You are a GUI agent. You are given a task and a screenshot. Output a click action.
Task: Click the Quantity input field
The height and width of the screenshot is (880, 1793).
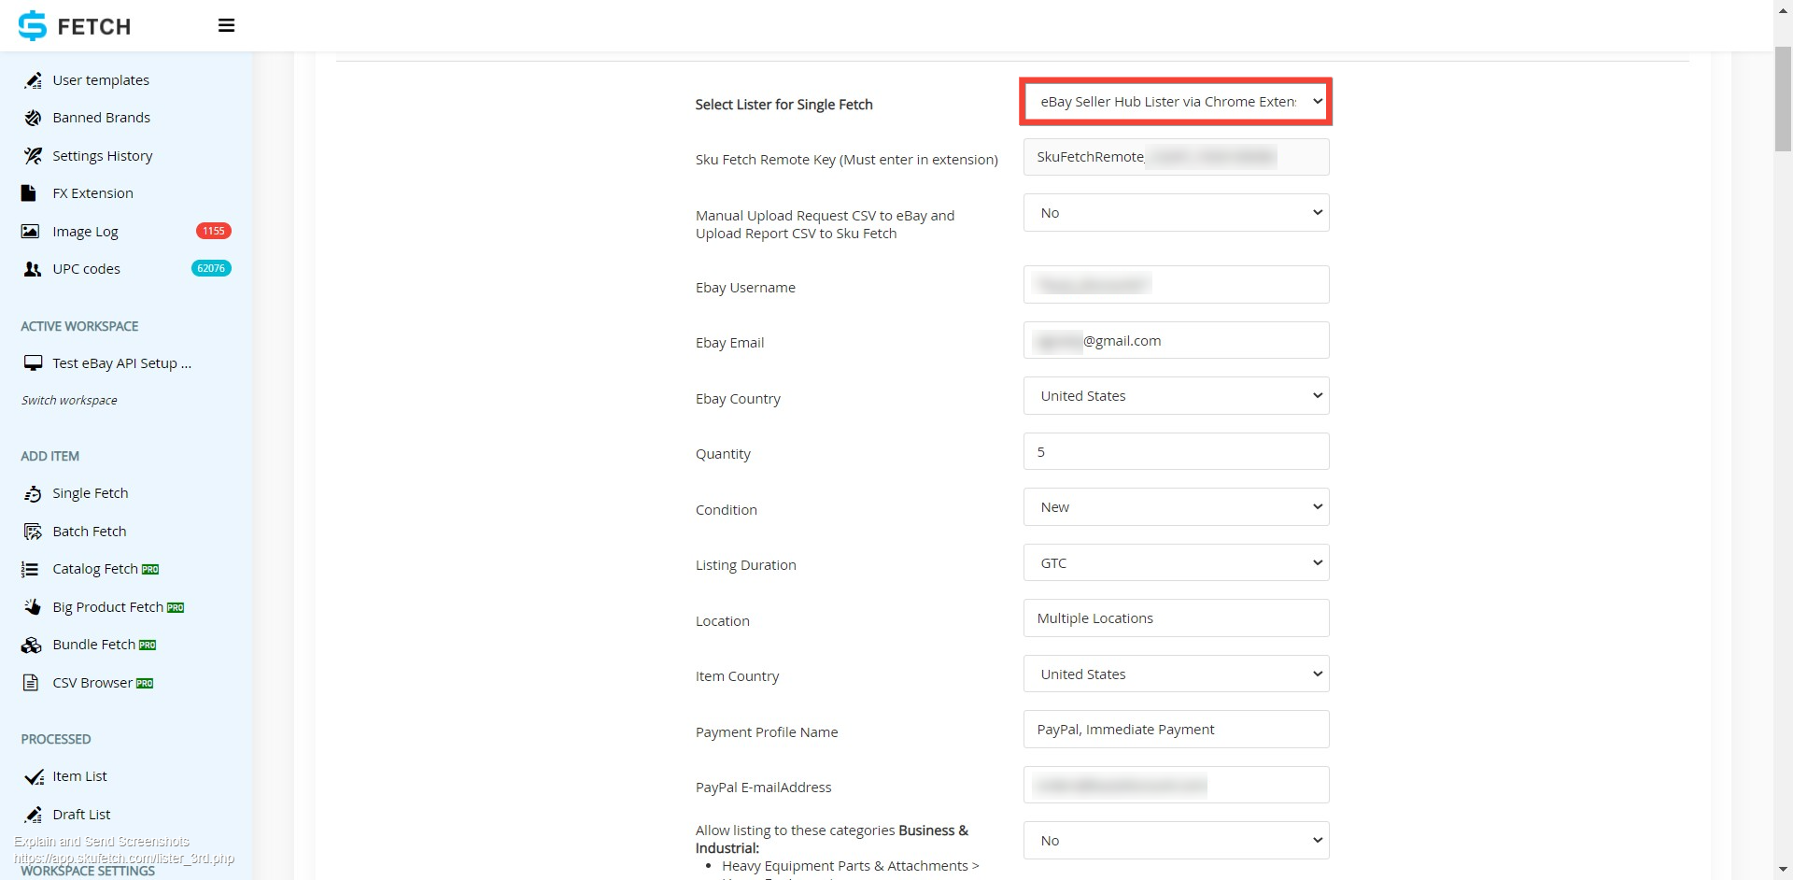[x=1176, y=452]
